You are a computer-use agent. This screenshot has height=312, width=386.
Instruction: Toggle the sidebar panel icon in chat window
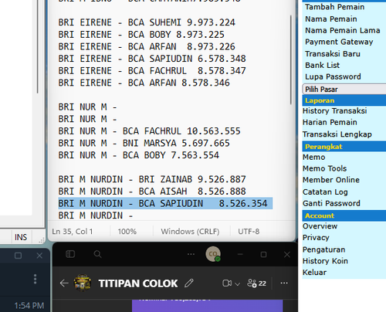[70, 254]
